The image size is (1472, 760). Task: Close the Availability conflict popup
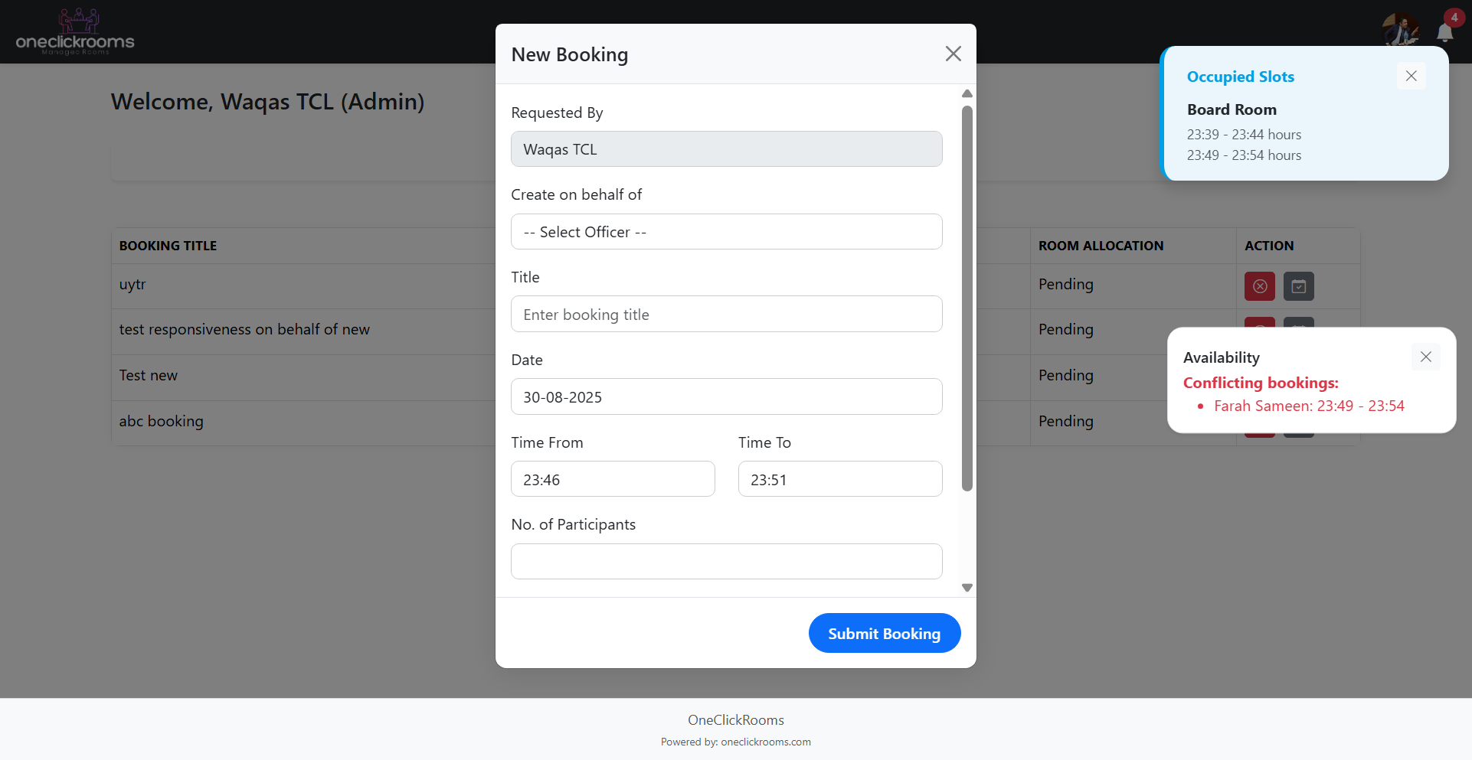[1425, 357]
